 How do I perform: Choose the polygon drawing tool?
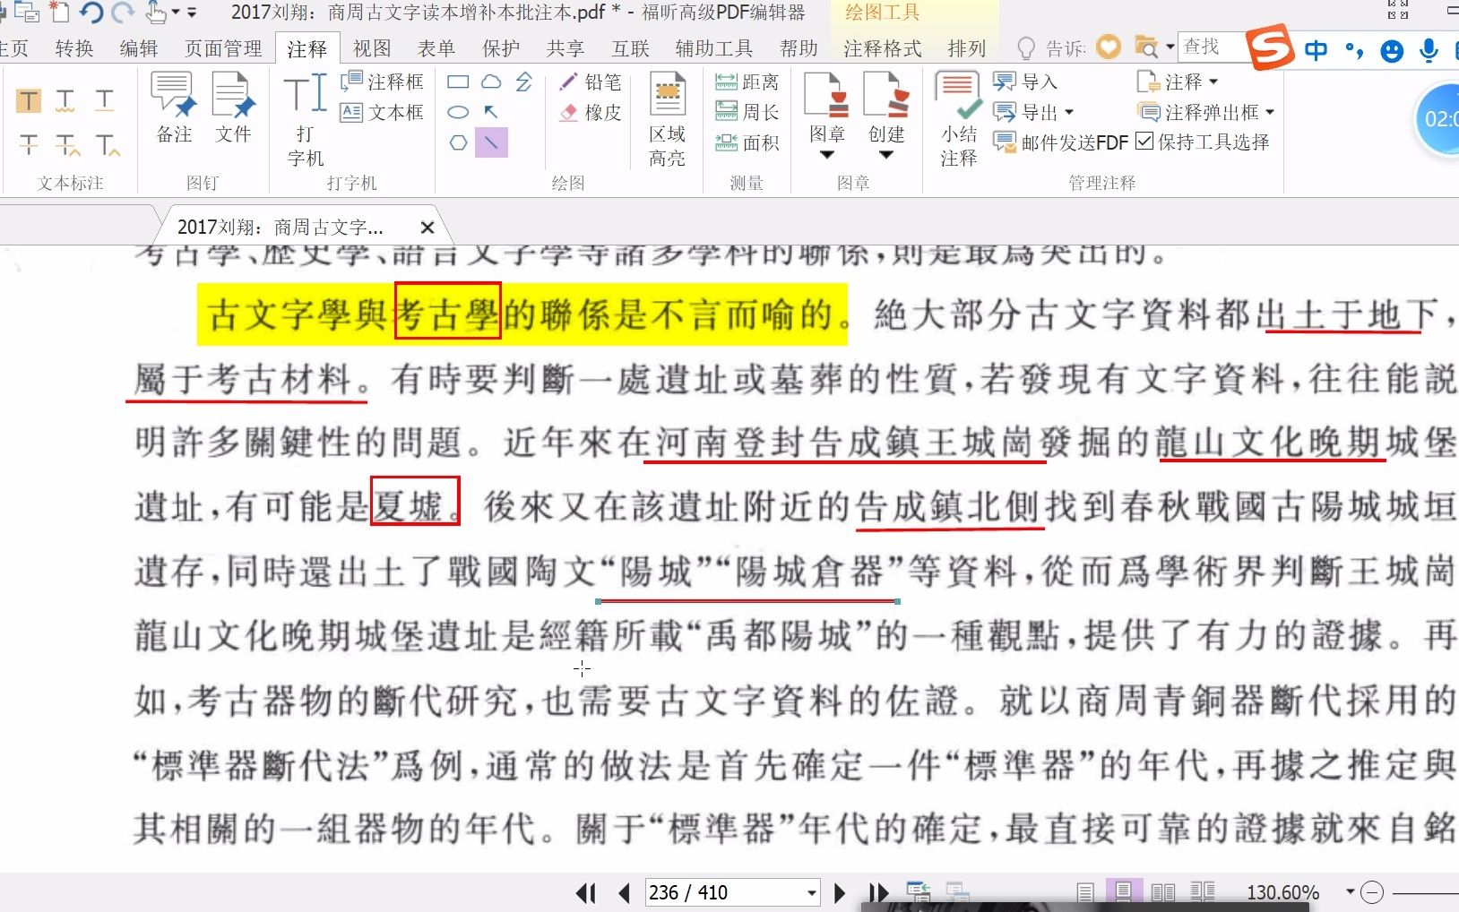point(458,142)
